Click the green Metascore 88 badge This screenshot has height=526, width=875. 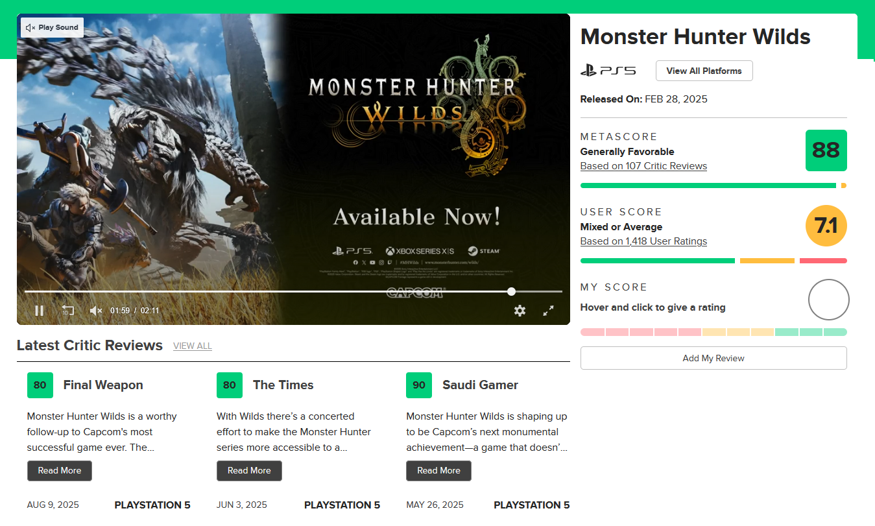pos(826,150)
